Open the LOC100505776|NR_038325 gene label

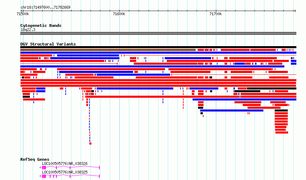(65, 172)
